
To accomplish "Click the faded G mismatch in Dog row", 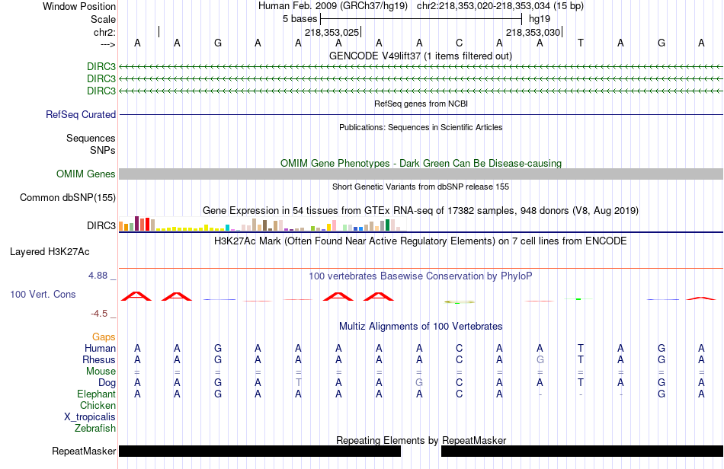I will click(x=419, y=383).
